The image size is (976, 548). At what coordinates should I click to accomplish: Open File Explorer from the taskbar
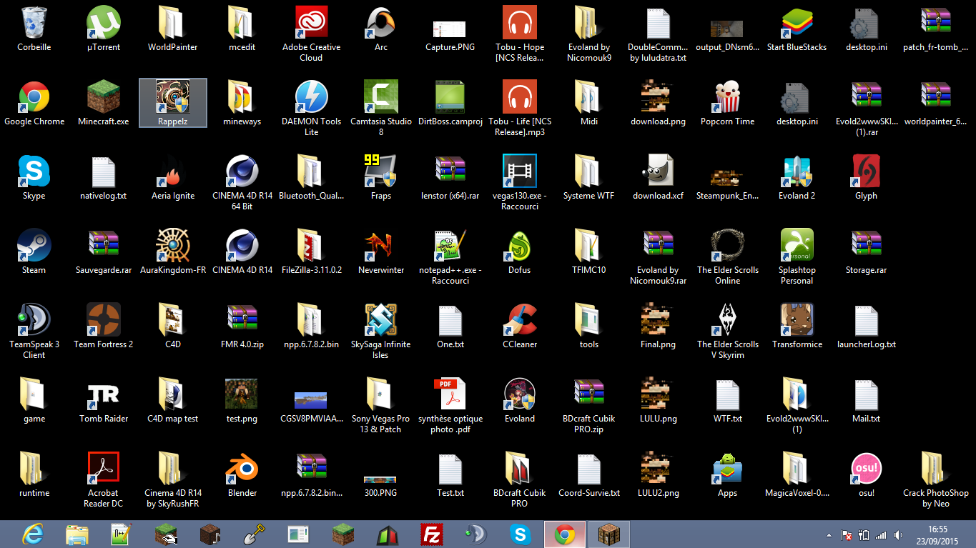coord(77,534)
